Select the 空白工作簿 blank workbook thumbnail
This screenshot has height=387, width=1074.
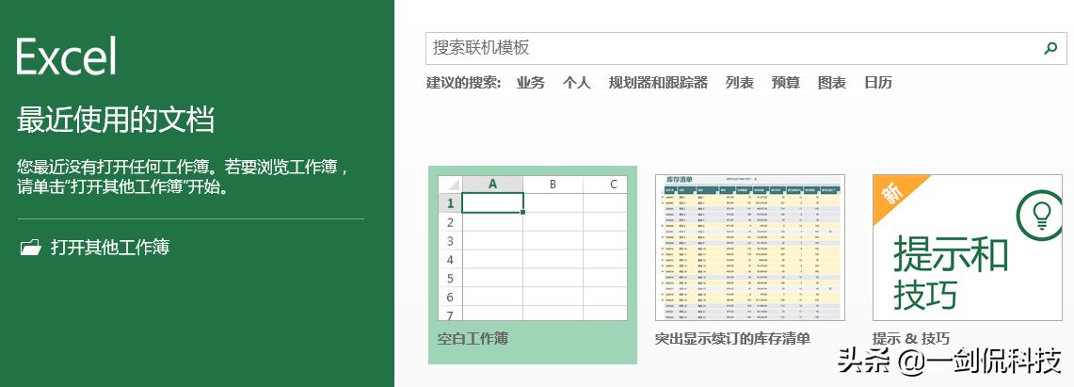[532, 248]
